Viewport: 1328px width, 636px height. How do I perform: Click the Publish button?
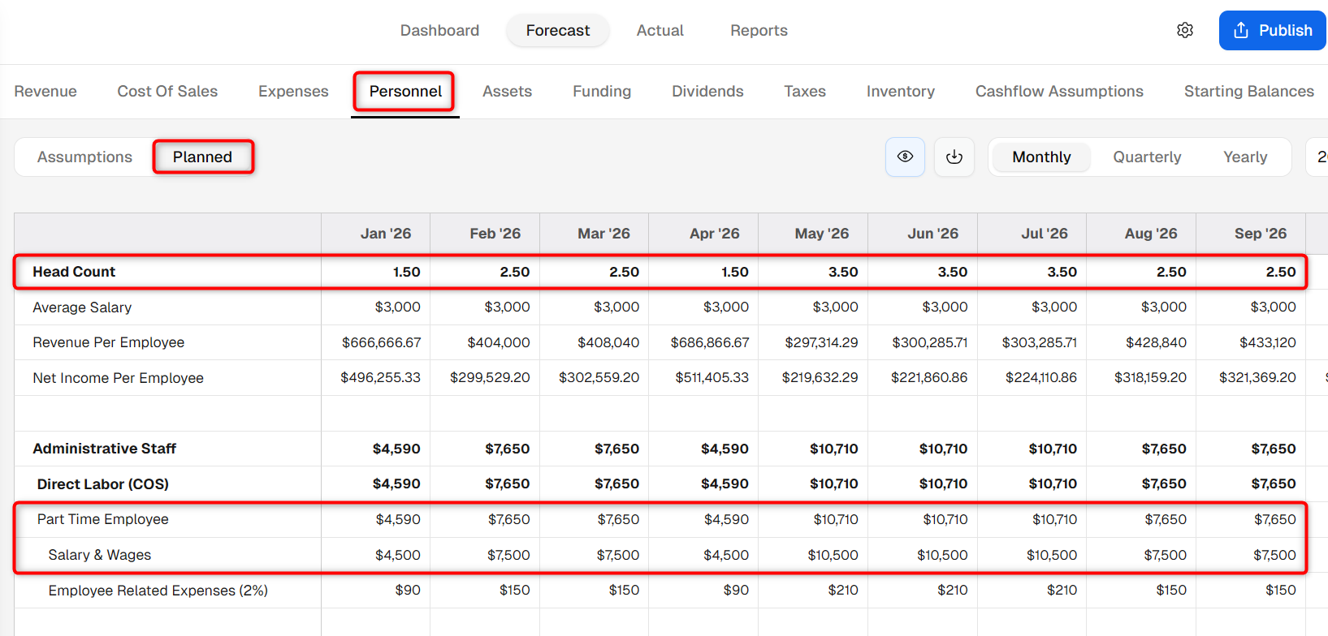click(x=1272, y=30)
